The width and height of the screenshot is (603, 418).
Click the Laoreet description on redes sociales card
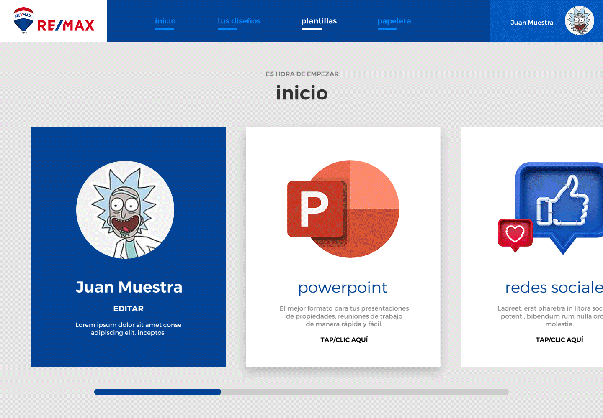tap(550, 316)
